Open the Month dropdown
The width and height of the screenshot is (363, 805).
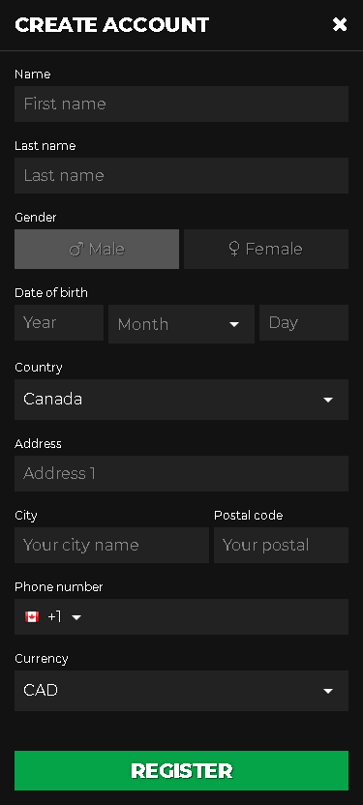click(x=181, y=324)
